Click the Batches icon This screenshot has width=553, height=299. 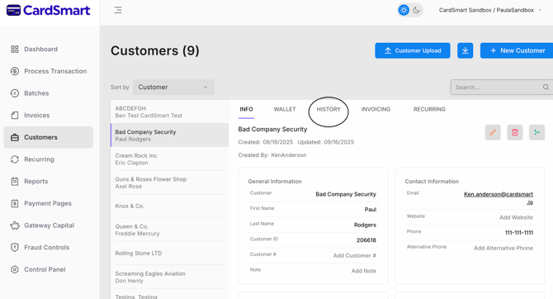pos(15,93)
